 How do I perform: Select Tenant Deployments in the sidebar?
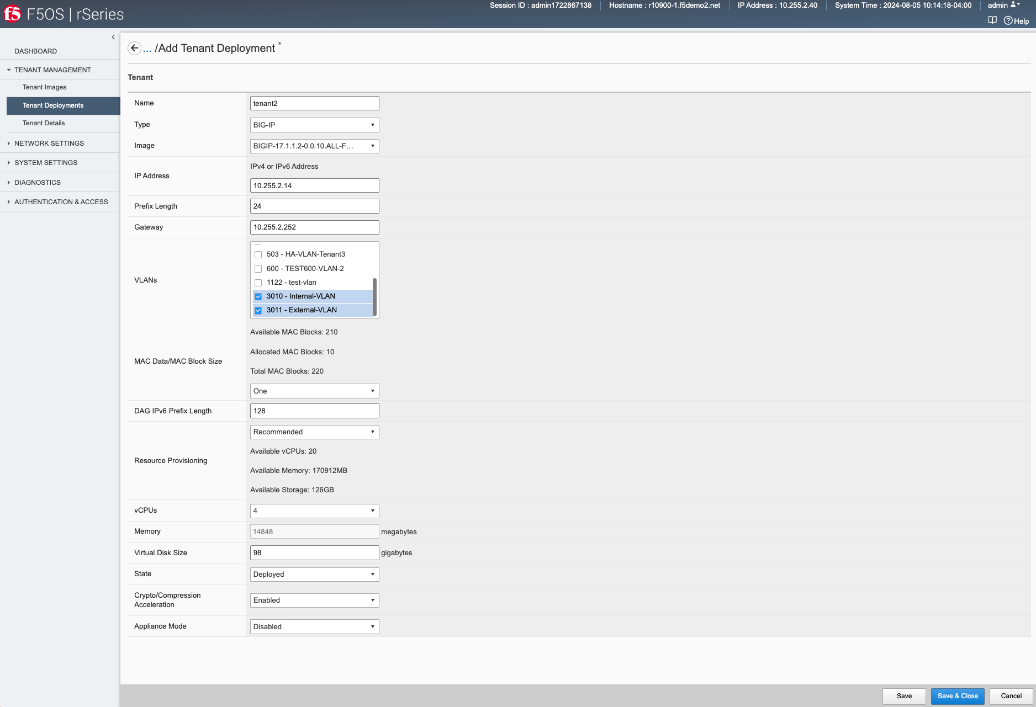[x=64, y=105]
